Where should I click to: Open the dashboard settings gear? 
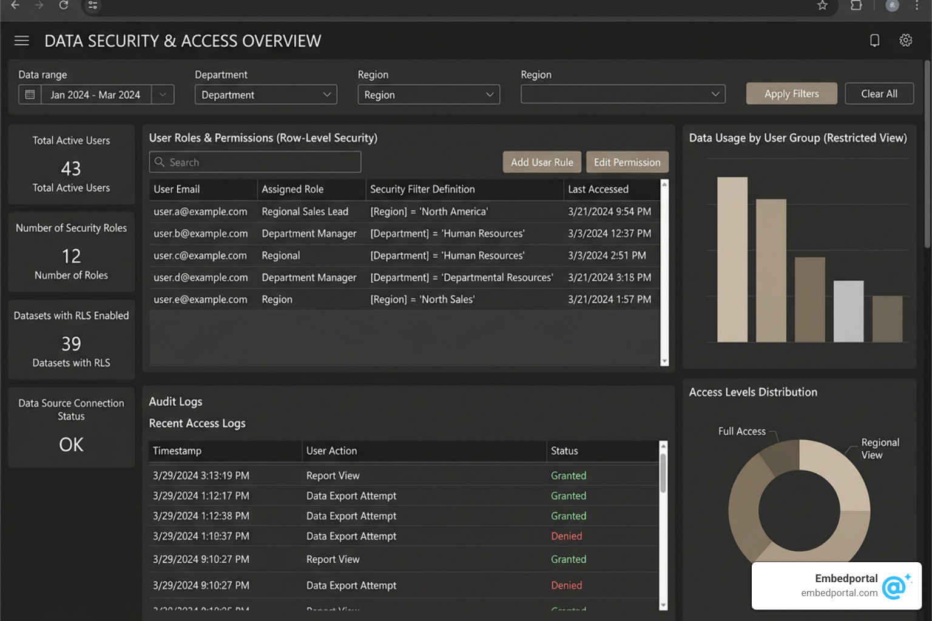905,40
